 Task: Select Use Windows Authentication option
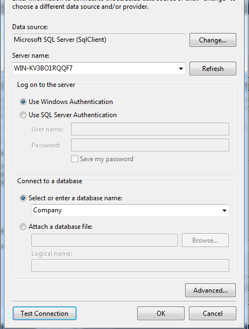23,102
